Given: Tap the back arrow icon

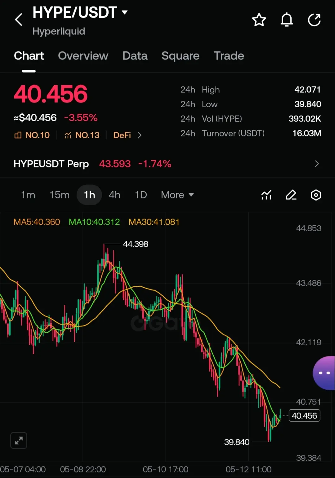Looking at the screenshot, I should 19,20.
